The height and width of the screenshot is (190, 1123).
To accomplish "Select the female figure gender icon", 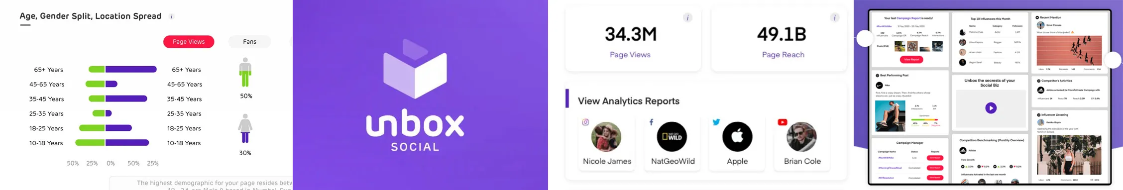I will pos(245,129).
